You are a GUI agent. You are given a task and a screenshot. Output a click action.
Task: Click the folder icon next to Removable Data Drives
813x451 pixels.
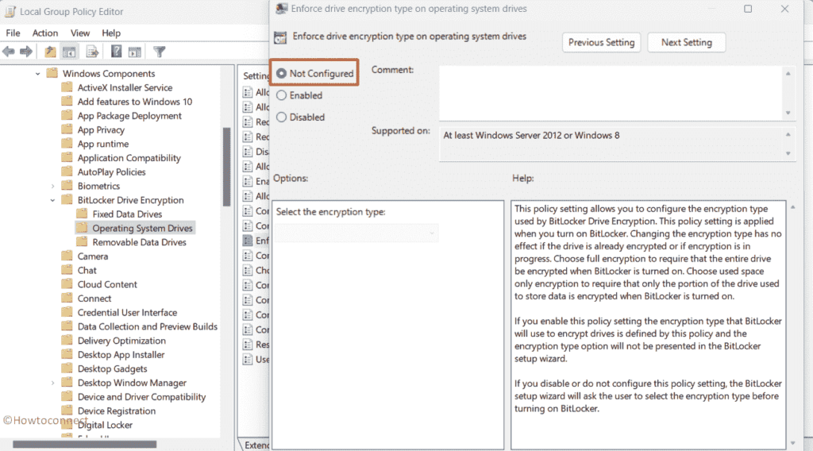(82, 242)
